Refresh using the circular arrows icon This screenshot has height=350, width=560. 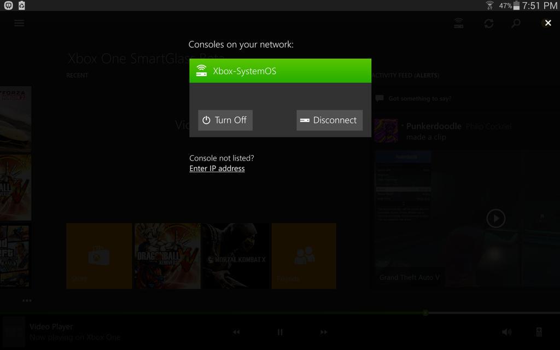pyautogui.click(x=488, y=24)
